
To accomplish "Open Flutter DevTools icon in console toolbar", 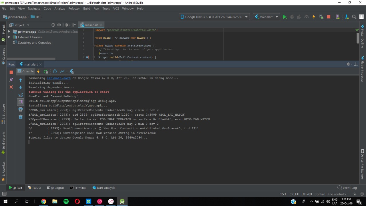I will [x=71, y=72].
